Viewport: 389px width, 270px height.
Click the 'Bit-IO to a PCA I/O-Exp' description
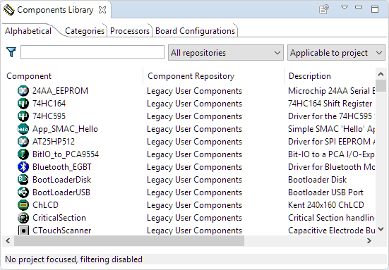[331, 154]
